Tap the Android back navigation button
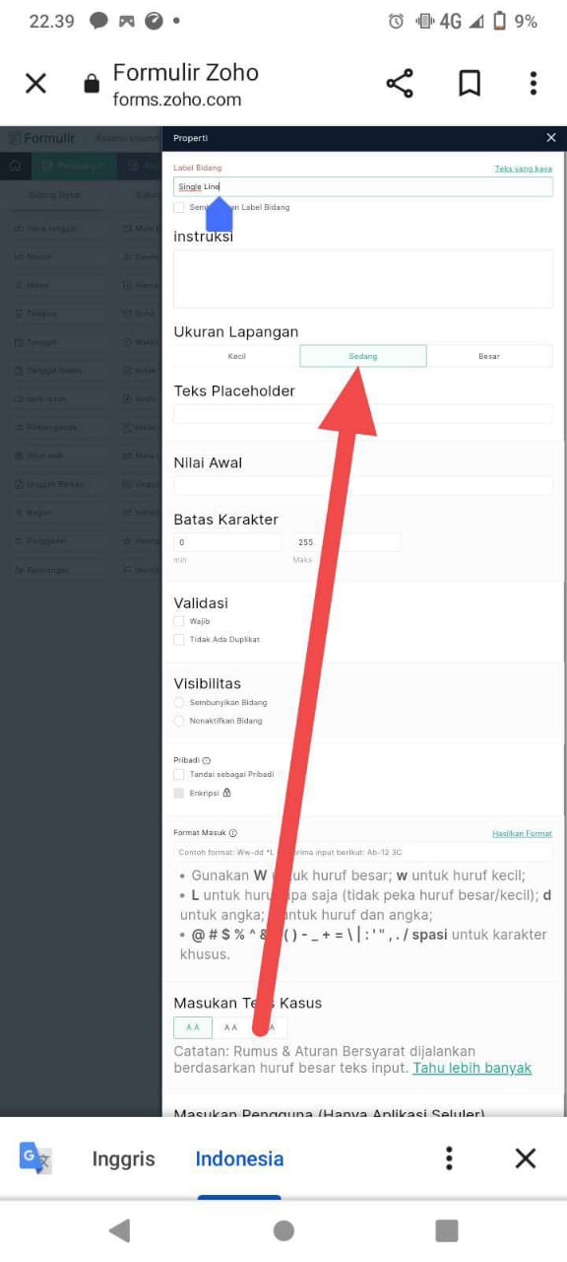567x1262 pixels. (119, 1229)
